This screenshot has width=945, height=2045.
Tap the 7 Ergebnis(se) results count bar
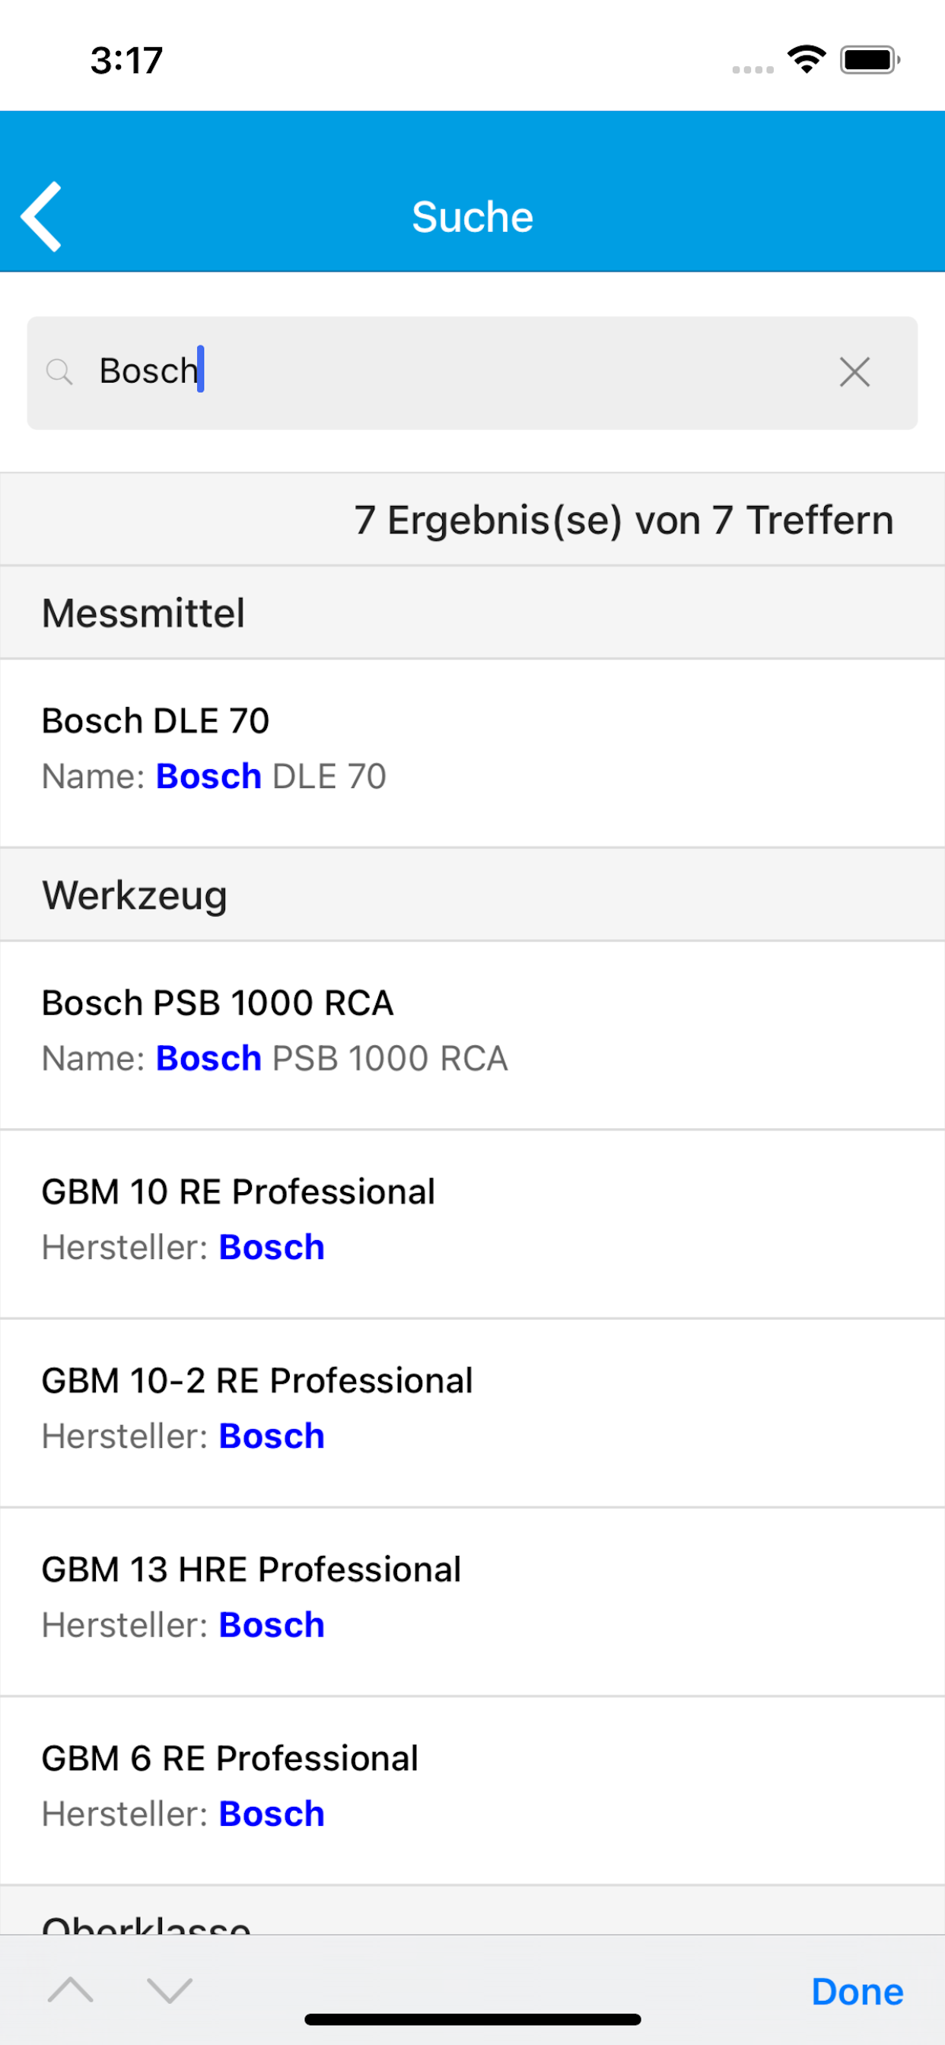tap(473, 520)
